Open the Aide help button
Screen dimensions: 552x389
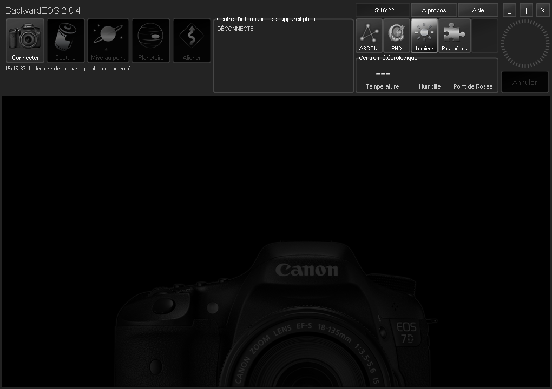coord(478,10)
